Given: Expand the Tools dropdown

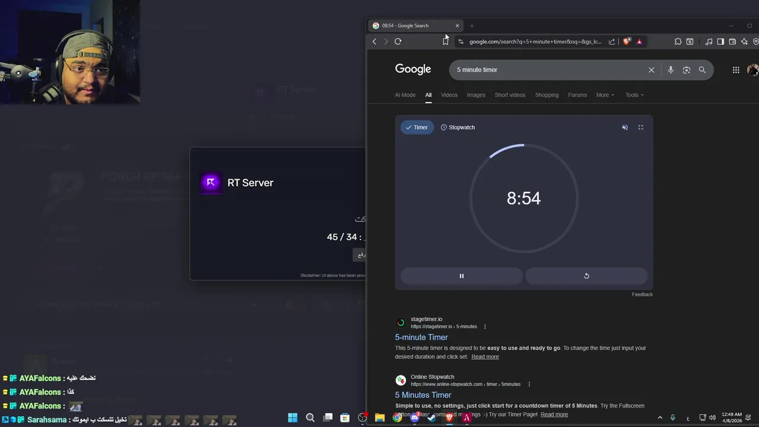Looking at the screenshot, I should [634, 95].
